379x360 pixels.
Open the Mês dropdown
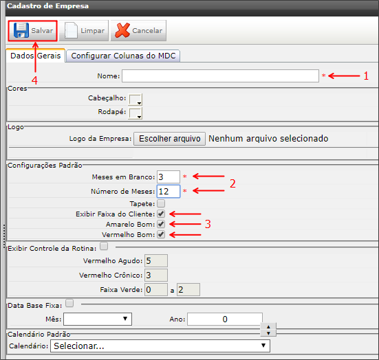point(98,319)
